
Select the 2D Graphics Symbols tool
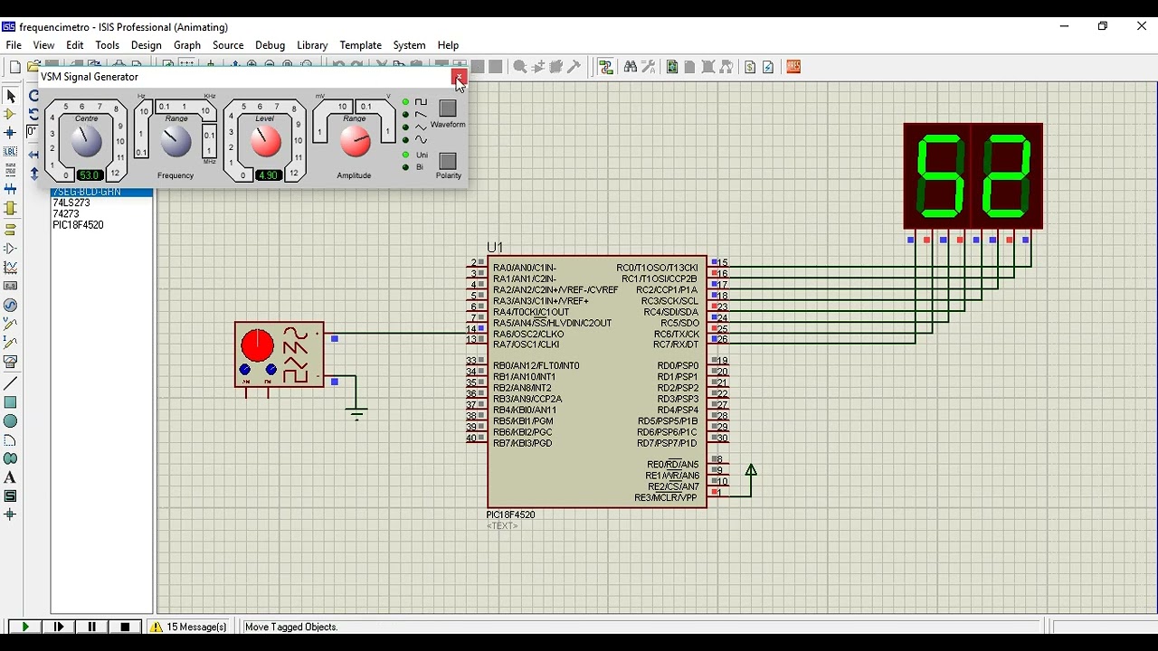(x=11, y=496)
